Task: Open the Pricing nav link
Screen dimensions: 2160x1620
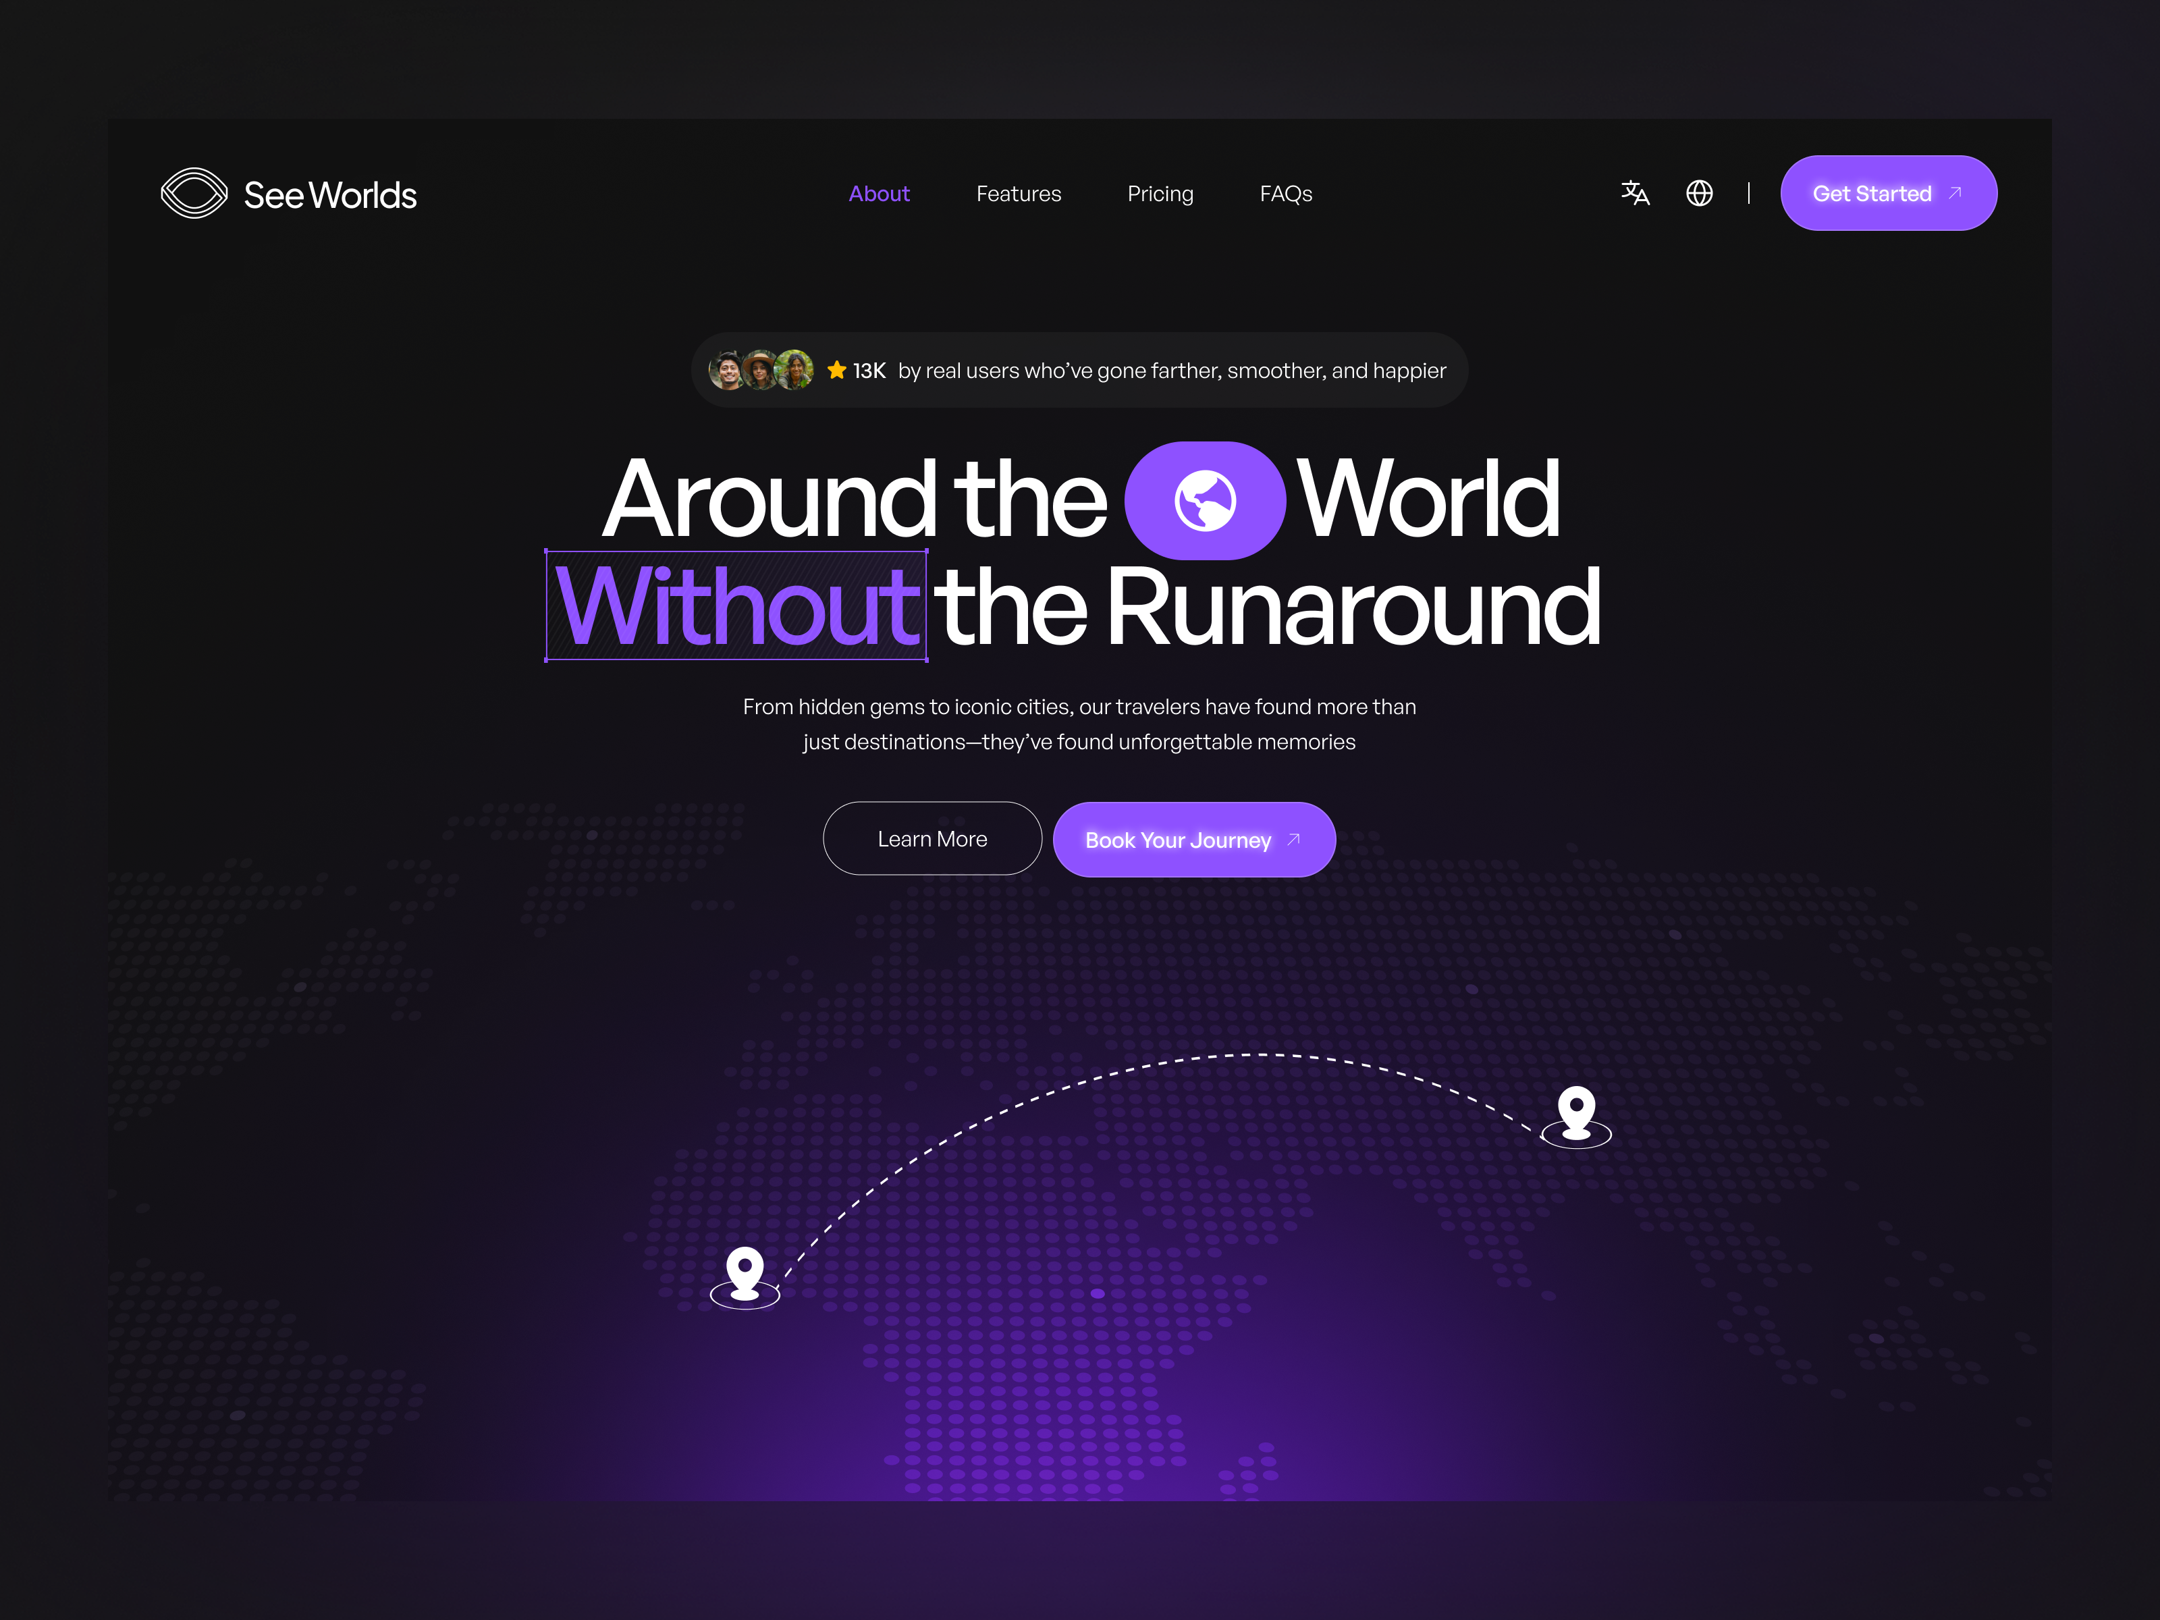Action: pos(1160,193)
